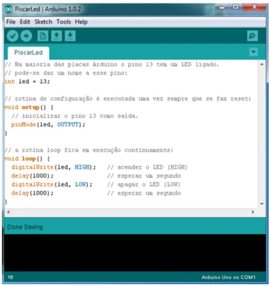This screenshot has width=270, height=286.
Task: Click the horizontal scrollbar right arrow
Action: pos(253,212)
